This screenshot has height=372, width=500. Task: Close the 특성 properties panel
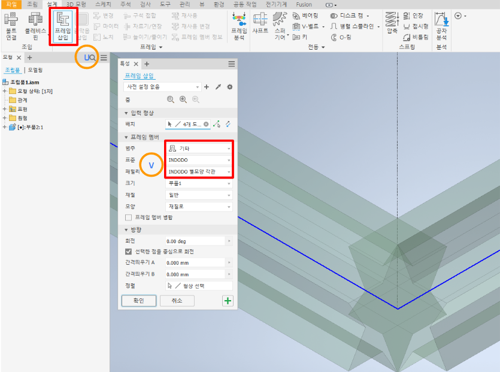coord(136,64)
